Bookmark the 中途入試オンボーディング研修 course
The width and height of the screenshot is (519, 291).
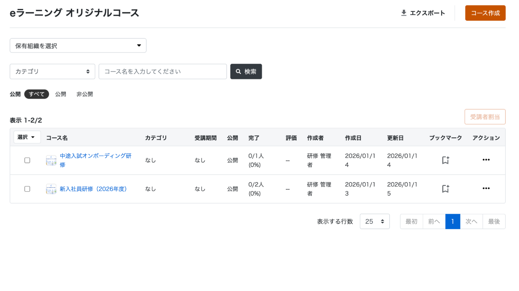(x=445, y=160)
